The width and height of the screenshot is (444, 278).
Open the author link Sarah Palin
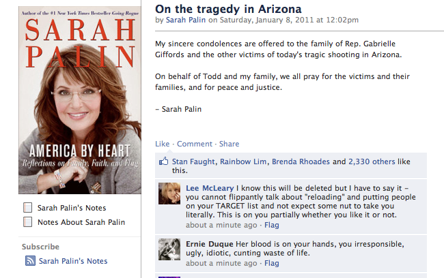[186, 20]
